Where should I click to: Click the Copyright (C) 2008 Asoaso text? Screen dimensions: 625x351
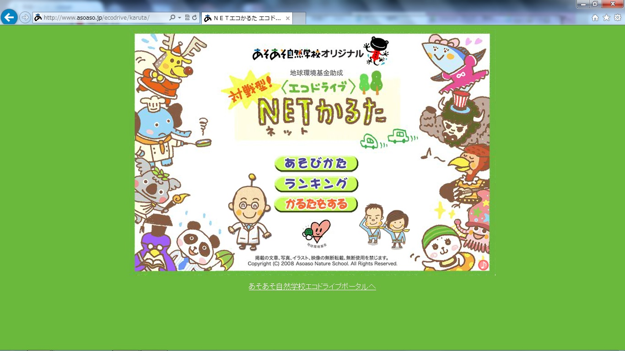tap(323, 264)
